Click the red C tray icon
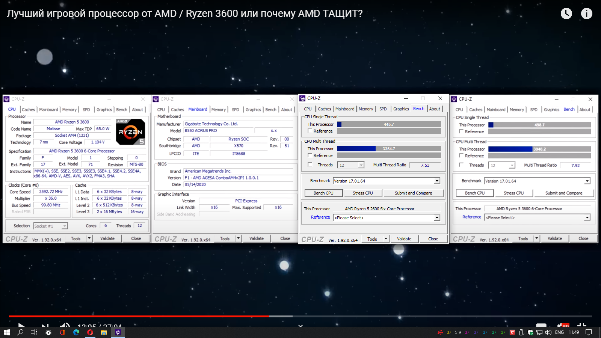601x338 pixels. tap(512, 332)
